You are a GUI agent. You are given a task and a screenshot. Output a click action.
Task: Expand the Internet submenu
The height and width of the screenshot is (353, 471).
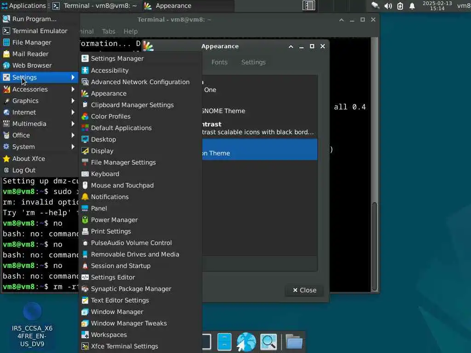click(x=39, y=112)
